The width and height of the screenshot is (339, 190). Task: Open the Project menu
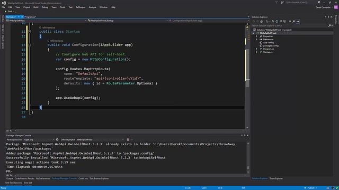click(26, 7)
